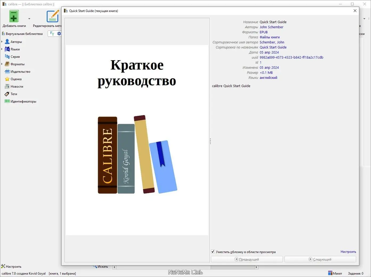Open the toolbar dropdown arrow at right edge
The height and width of the screenshot is (277, 371).
pyautogui.click(x=364, y=19)
